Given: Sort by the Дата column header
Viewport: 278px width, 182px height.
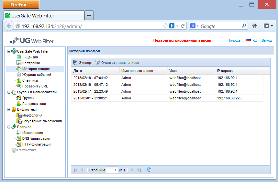Looking at the screenshot, I should [x=95, y=71].
